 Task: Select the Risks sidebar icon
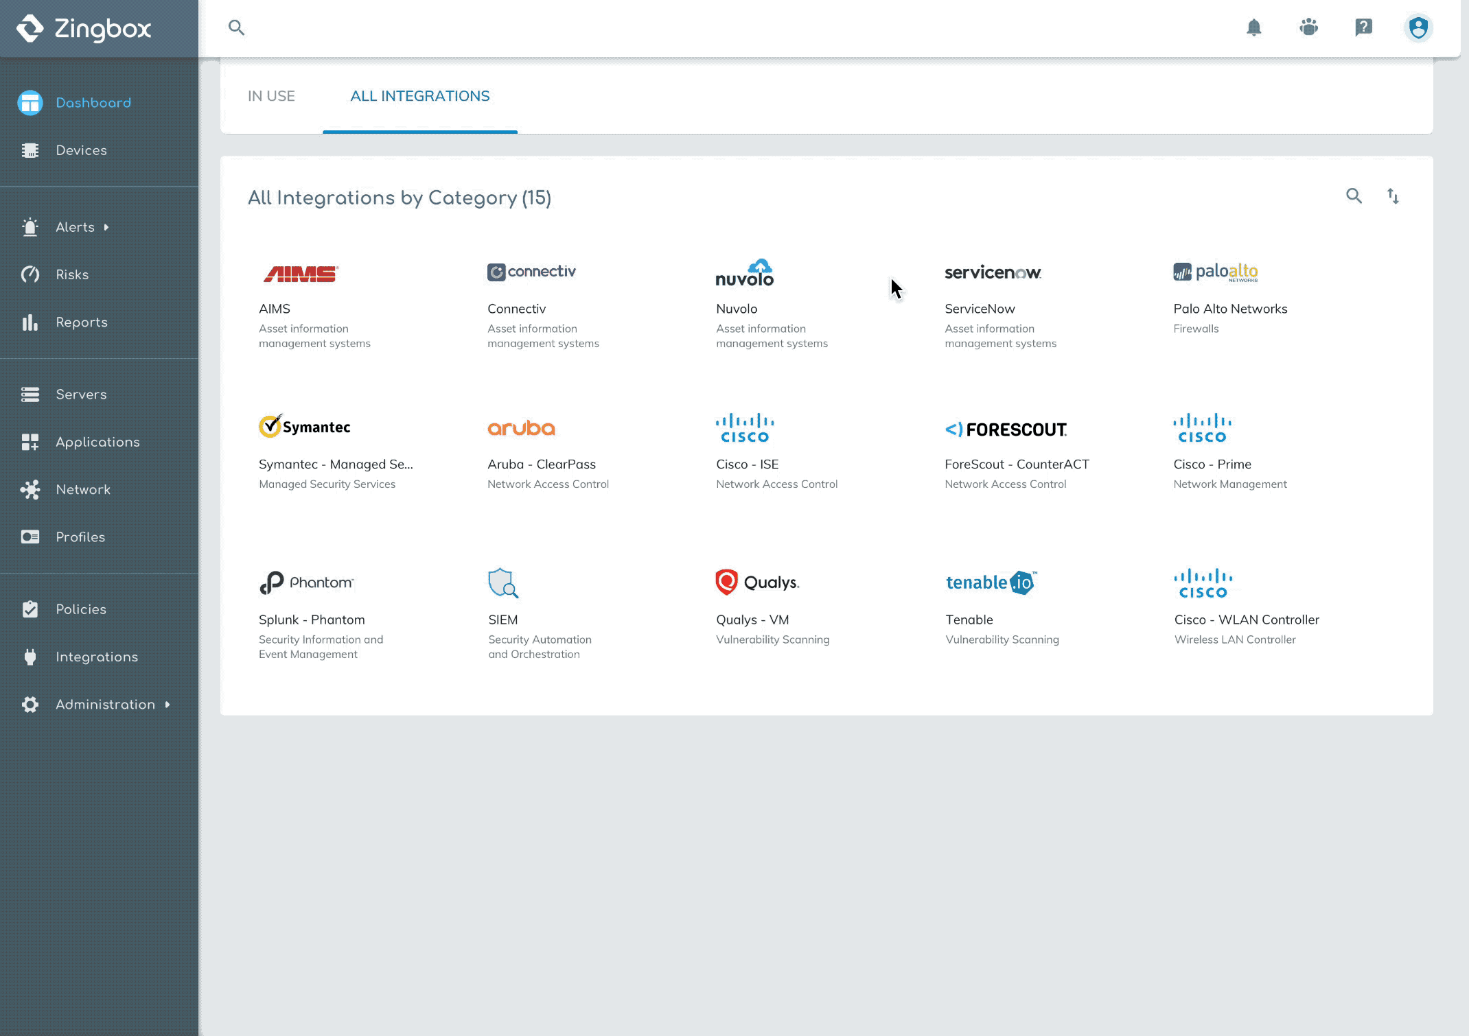click(31, 274)
